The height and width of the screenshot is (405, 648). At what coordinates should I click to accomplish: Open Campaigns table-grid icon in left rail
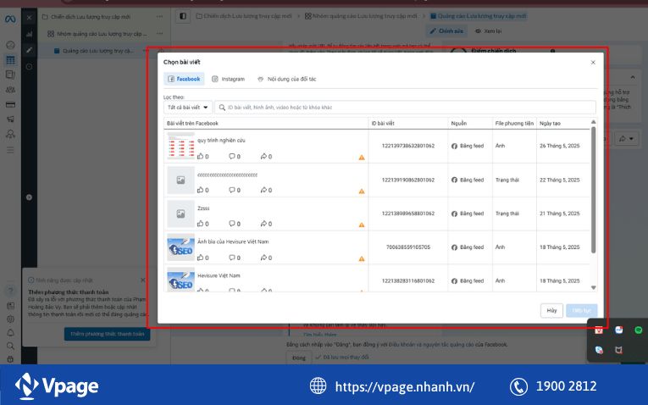click(10, 60)
